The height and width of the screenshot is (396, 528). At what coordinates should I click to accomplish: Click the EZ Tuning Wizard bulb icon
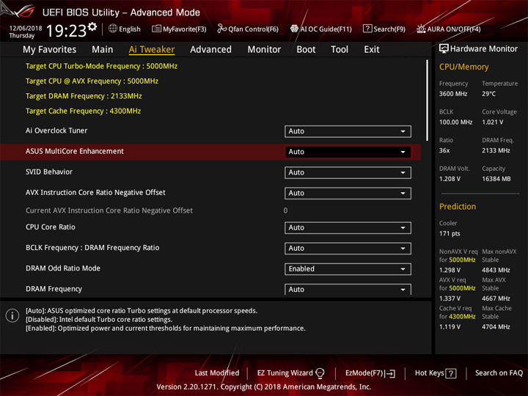pyautogui.click(x=320, y=373)
